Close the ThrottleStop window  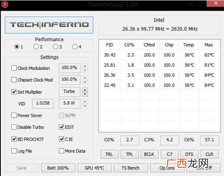(215, 3)
